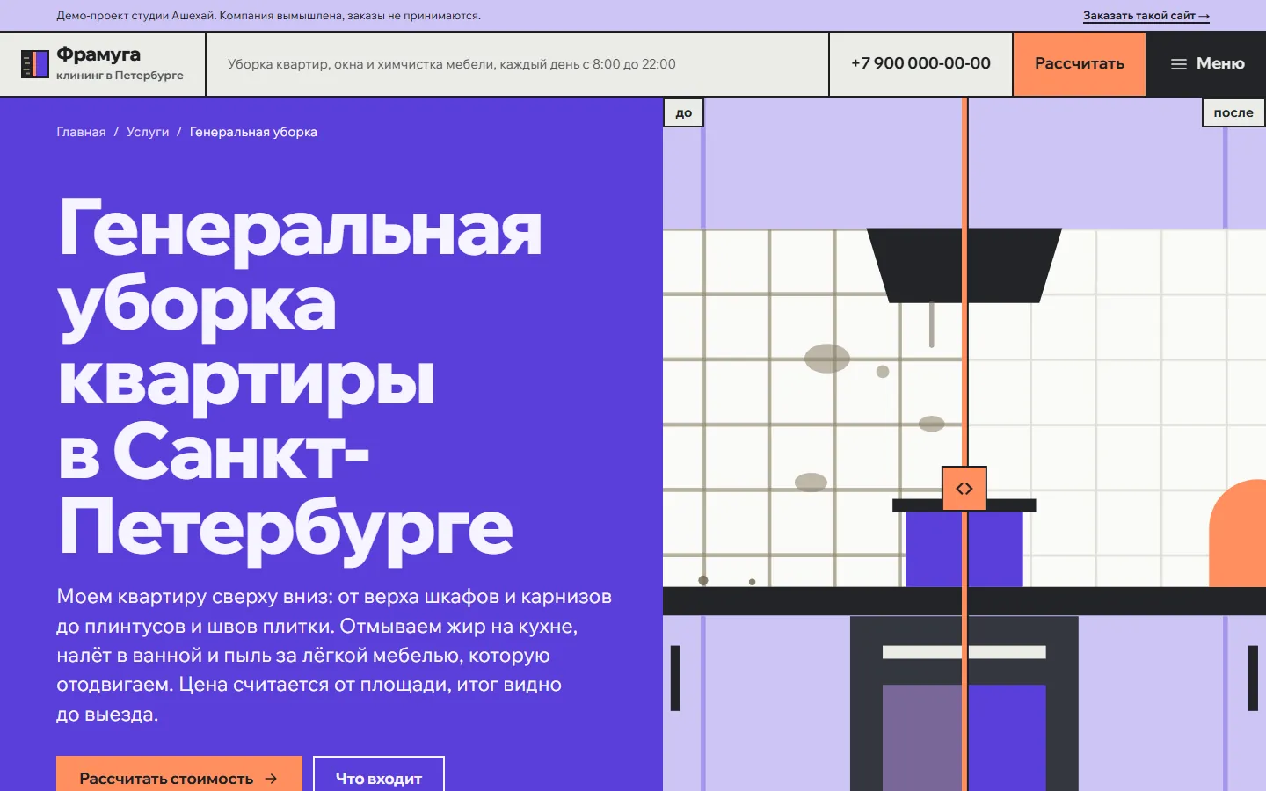Click the Генеральная уборка breadcrumb text

click(253, 132)
